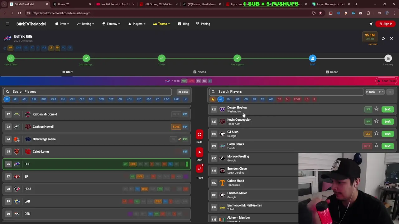Image resolution: width=399 pixels, height=224 pixels.
Task: Click Kayden McDonald pick row
Action: point(96,114)
